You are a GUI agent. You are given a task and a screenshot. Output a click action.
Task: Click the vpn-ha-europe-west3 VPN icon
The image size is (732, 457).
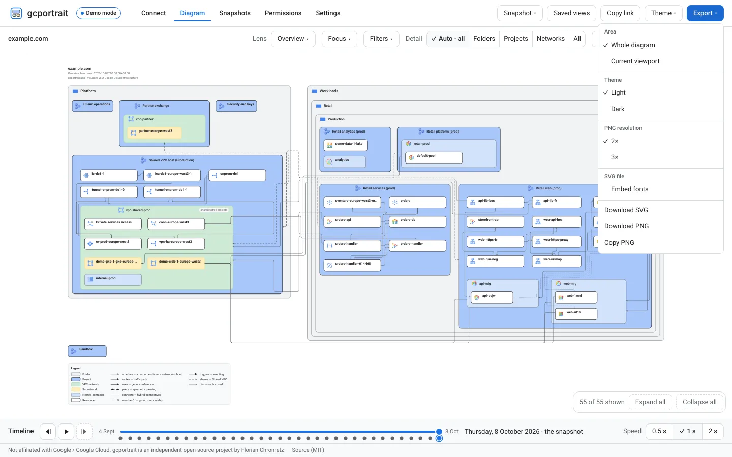point(154,243)
